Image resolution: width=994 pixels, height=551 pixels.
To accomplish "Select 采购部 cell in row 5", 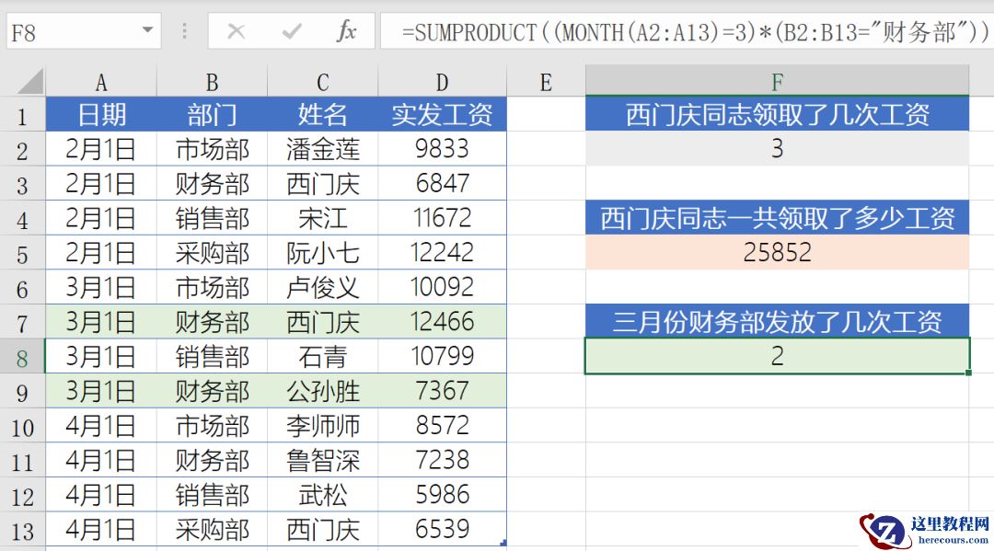I will pos(212,253).
